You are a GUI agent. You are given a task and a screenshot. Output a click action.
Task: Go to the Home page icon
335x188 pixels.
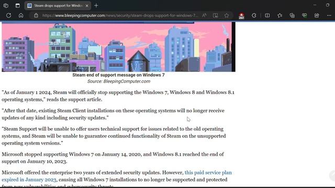21,15
